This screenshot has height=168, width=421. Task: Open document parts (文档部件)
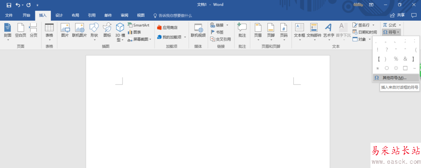click(x=314, y=32)
